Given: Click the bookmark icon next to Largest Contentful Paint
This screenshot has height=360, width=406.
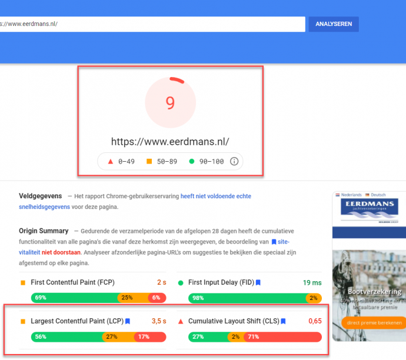Looking at the screenshot, I should point(128,321).
